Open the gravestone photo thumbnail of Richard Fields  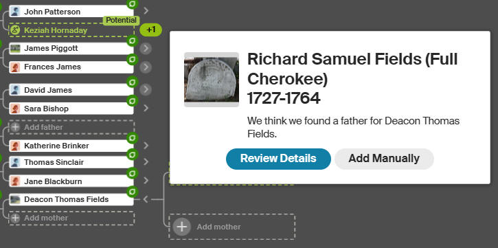pos(212,80)
